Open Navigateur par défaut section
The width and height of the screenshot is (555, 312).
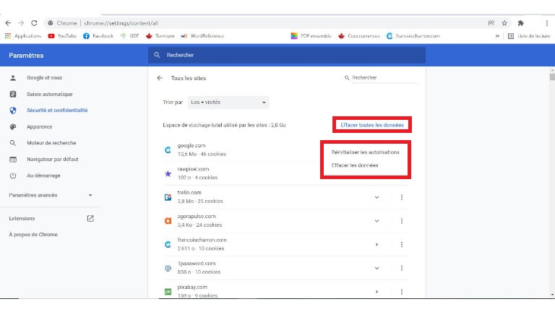(x=52, y=159)
